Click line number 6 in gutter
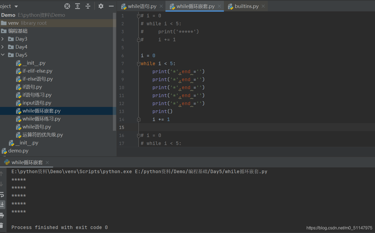Viewport: 375px width, 233px height. (122, 56)
